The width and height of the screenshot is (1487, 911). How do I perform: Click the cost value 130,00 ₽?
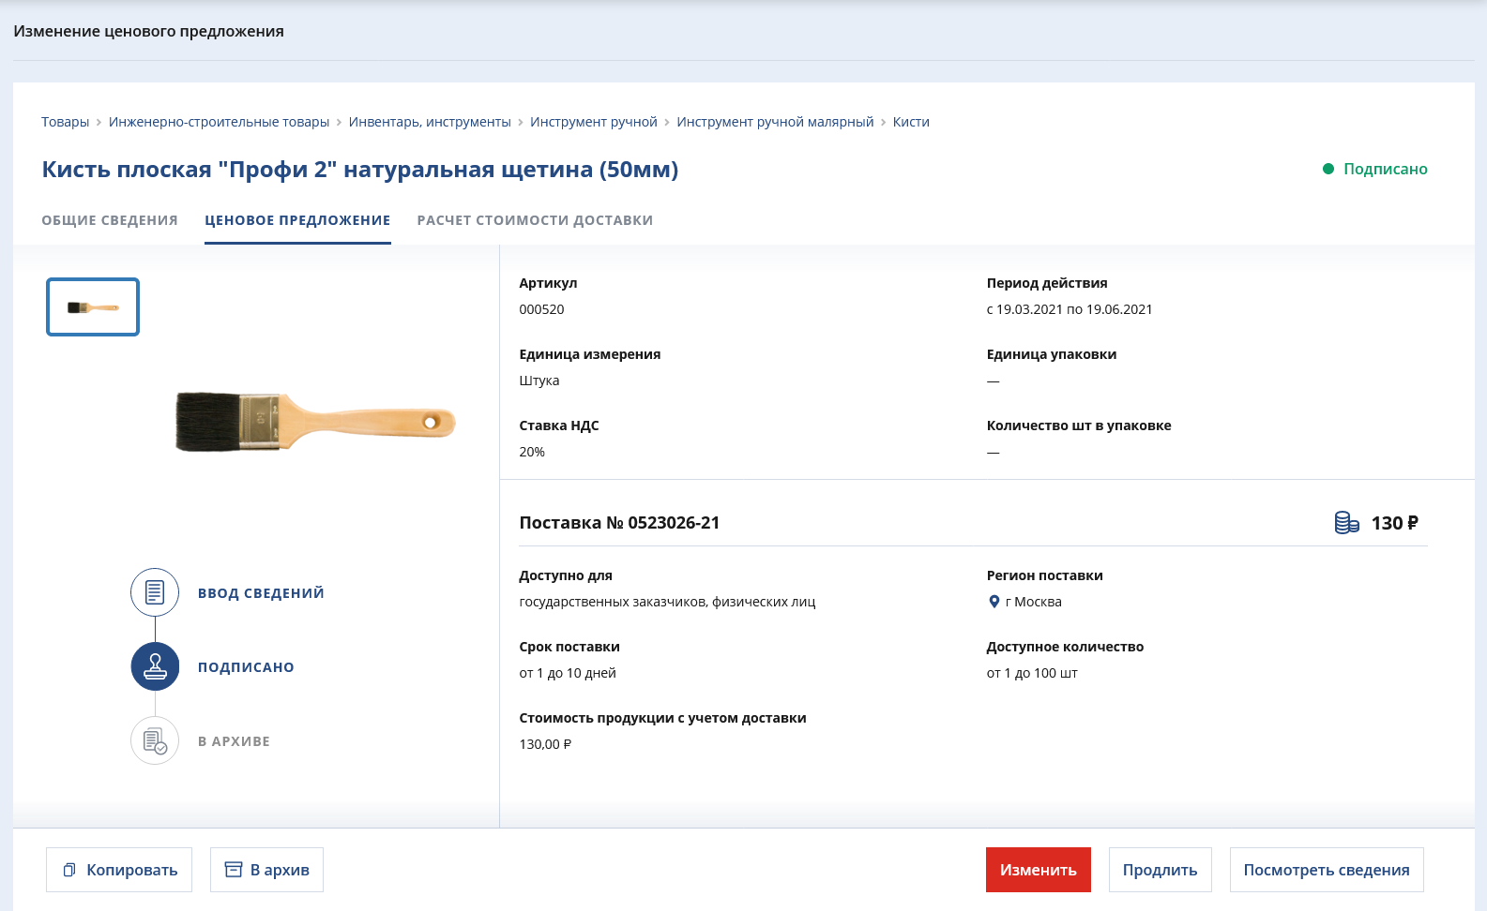point(545,744)
